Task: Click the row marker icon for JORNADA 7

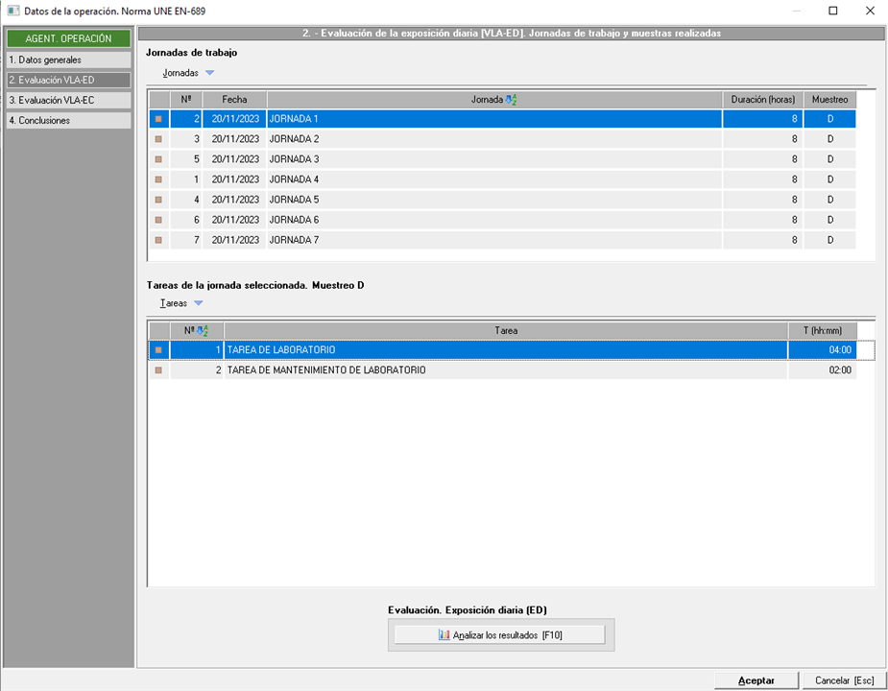Action: coord(158,240)
